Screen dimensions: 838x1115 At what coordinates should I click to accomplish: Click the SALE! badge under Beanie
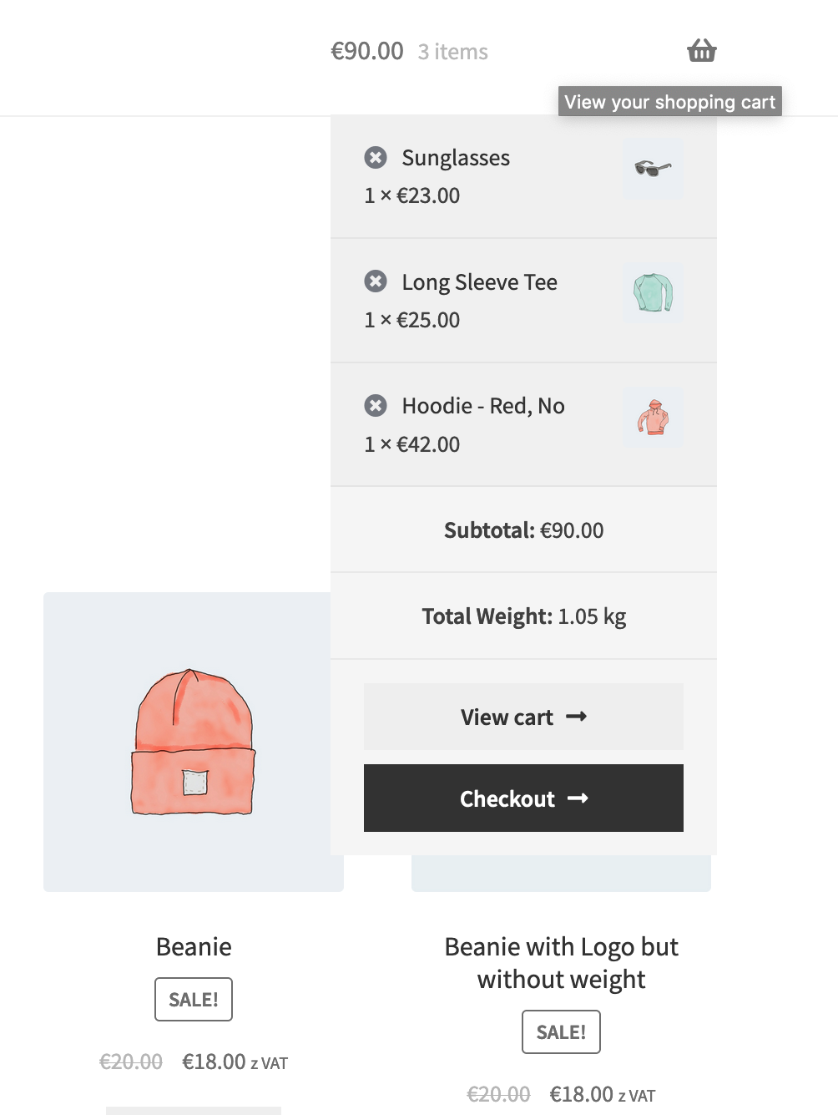[194, 999]
